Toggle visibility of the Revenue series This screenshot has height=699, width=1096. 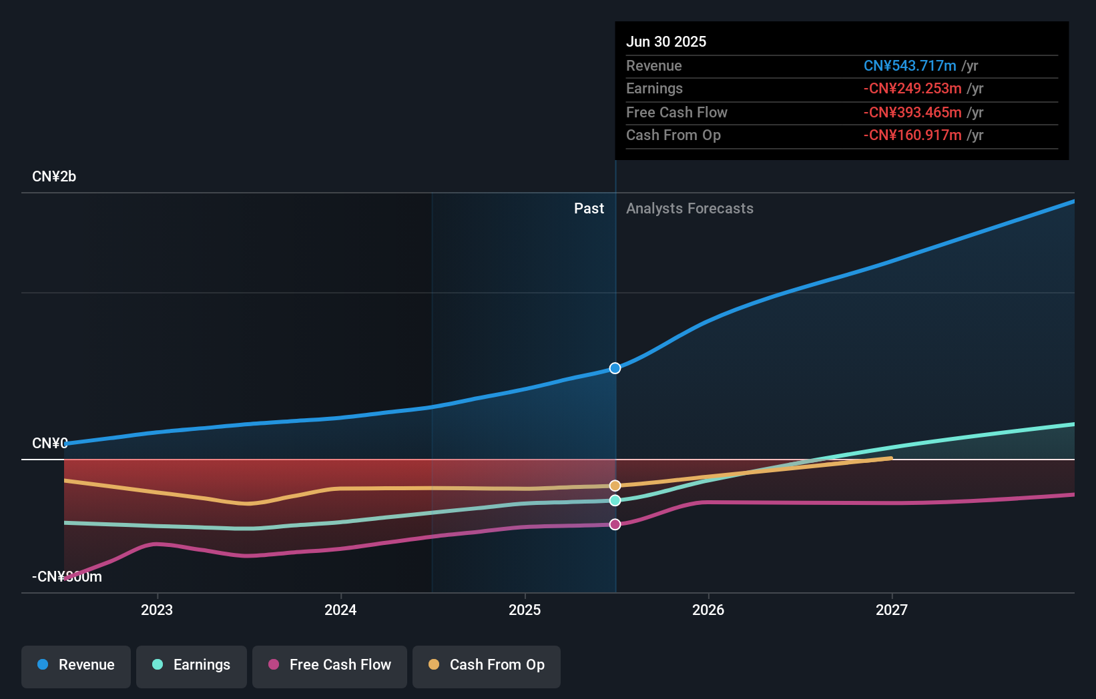point(75,665)
